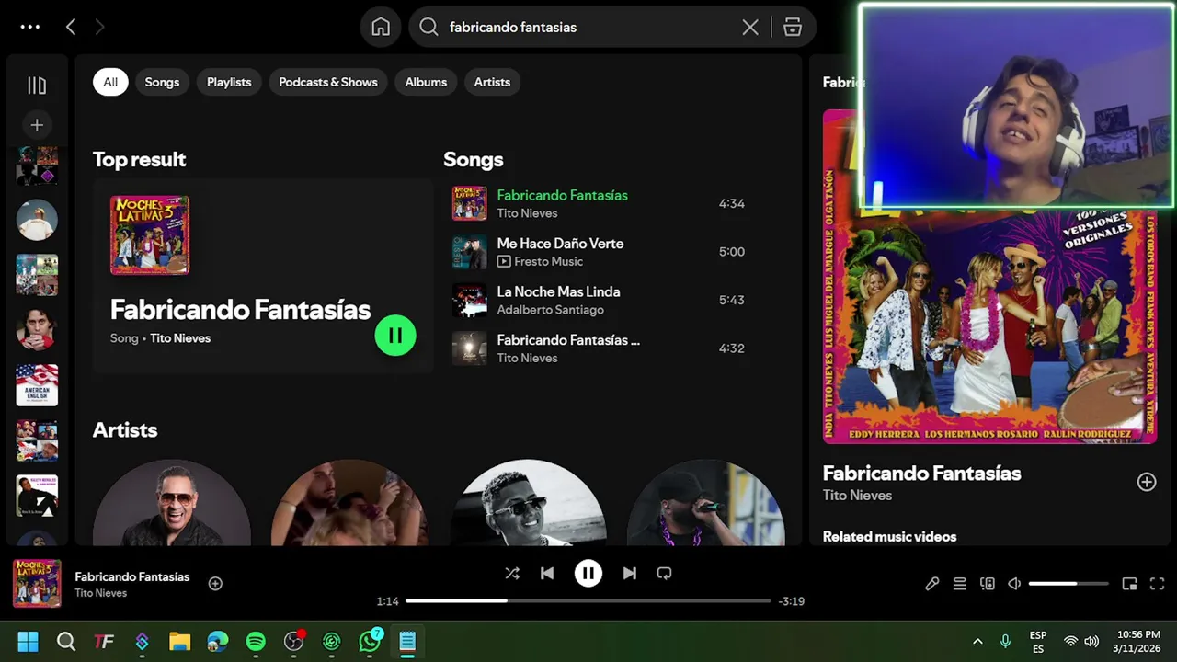Go back with the left arrow
The image size is (1177, 662).
(x=71, y=27)
